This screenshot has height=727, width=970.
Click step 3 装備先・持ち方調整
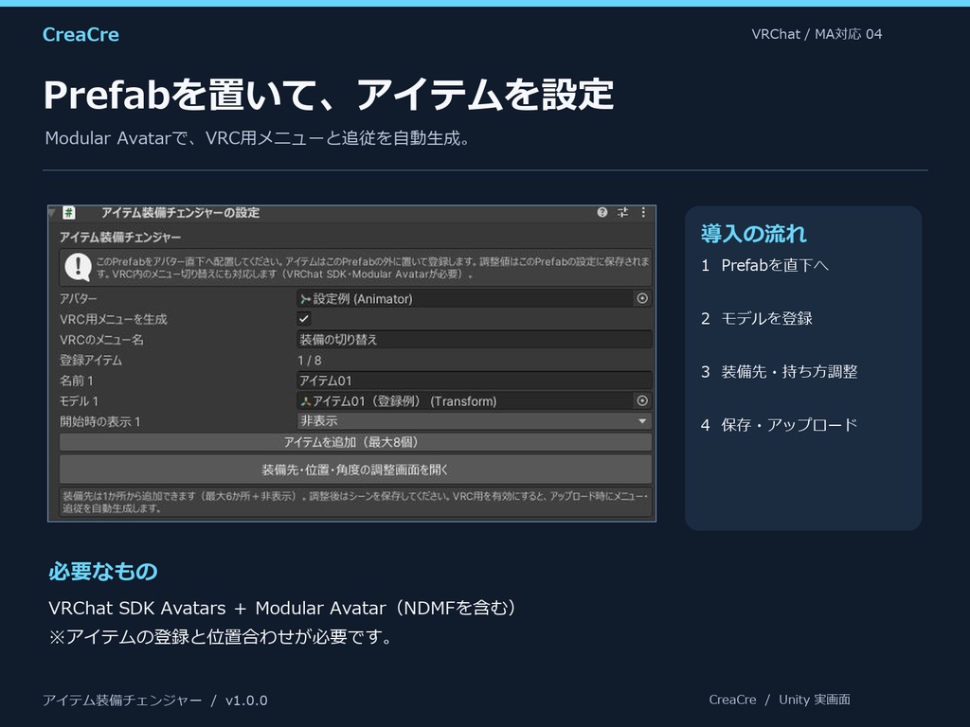coord(779,371)
